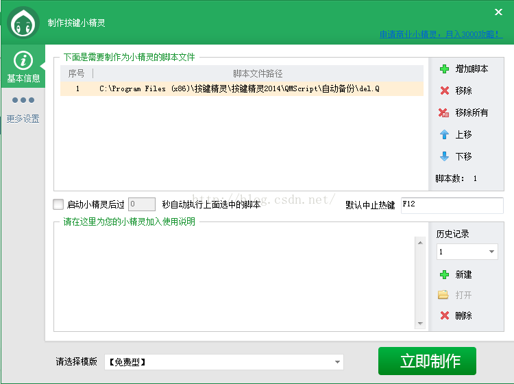Viewport: 514px width, 384px height.
Task: Click the 默认中止热键 field showing F12
Action: click(452, 206)
